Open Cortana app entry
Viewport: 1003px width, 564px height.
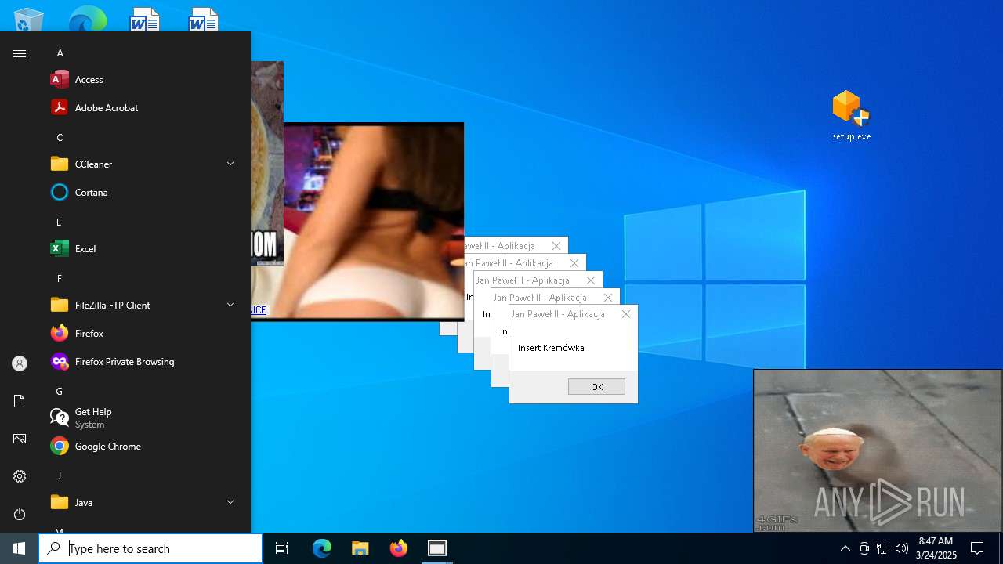click(142, 193)
